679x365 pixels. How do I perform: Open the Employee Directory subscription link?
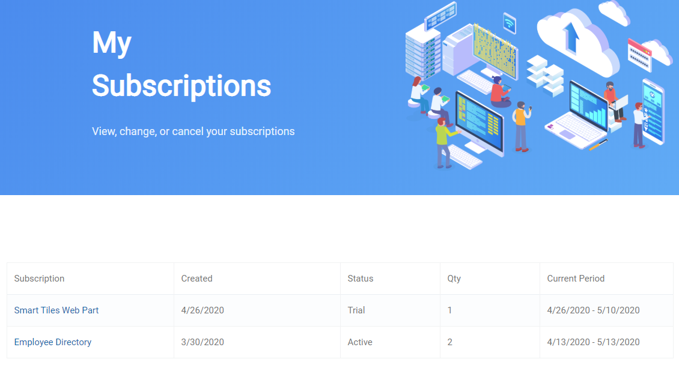53,342
